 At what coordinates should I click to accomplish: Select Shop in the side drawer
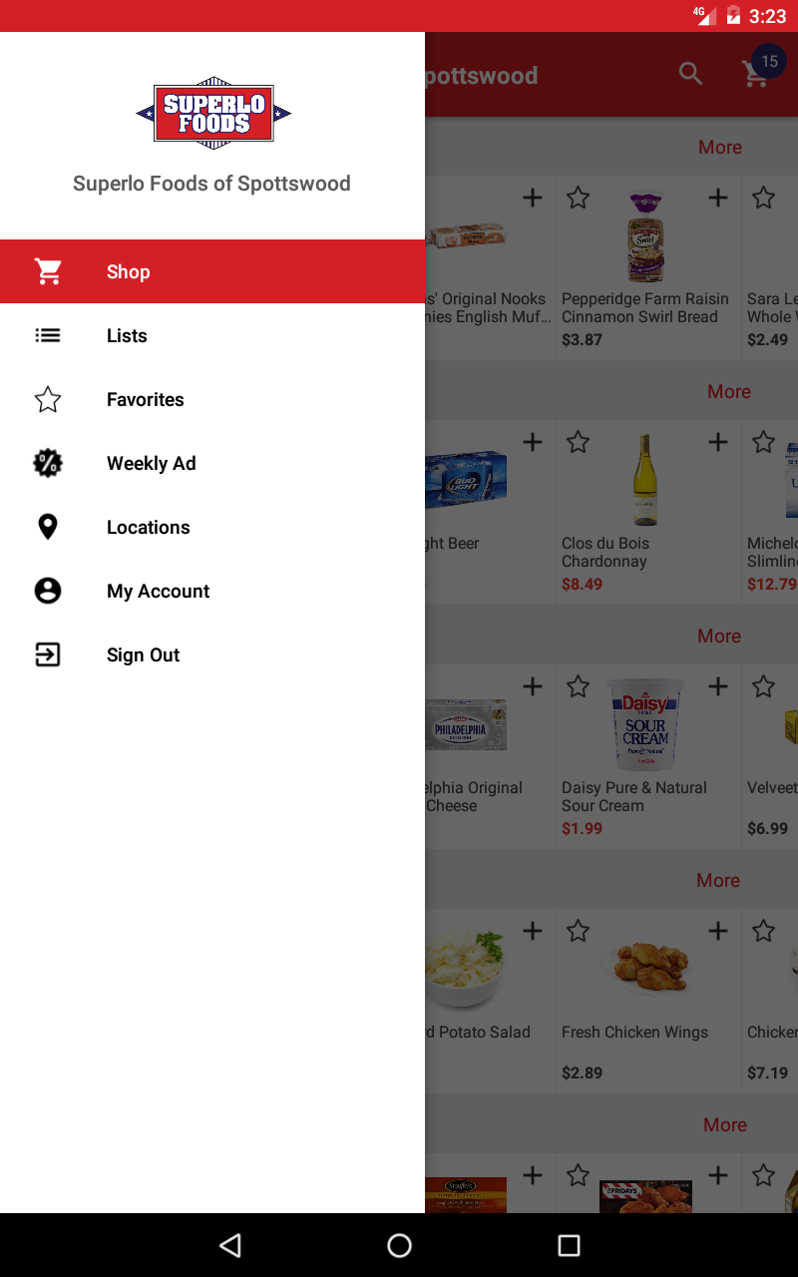click(212, 271)
